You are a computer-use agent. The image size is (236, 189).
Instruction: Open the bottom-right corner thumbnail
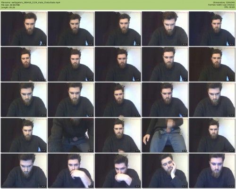212,171
